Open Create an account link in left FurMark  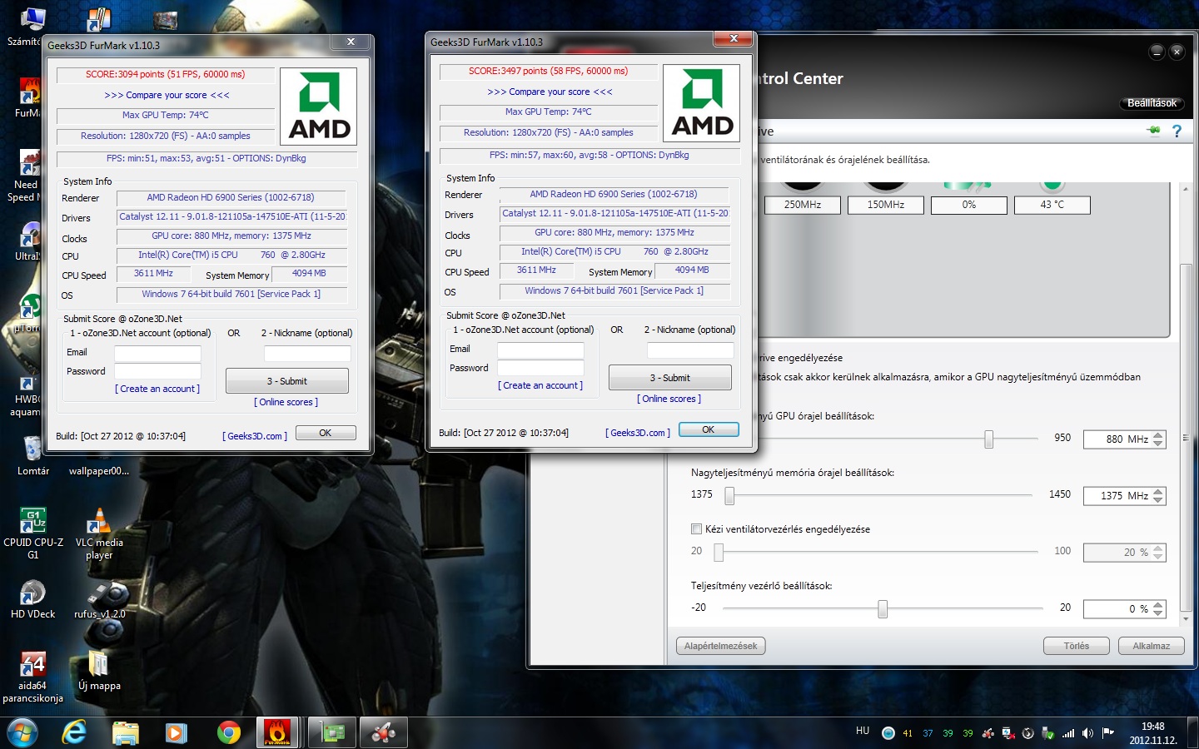coord(157,389)
